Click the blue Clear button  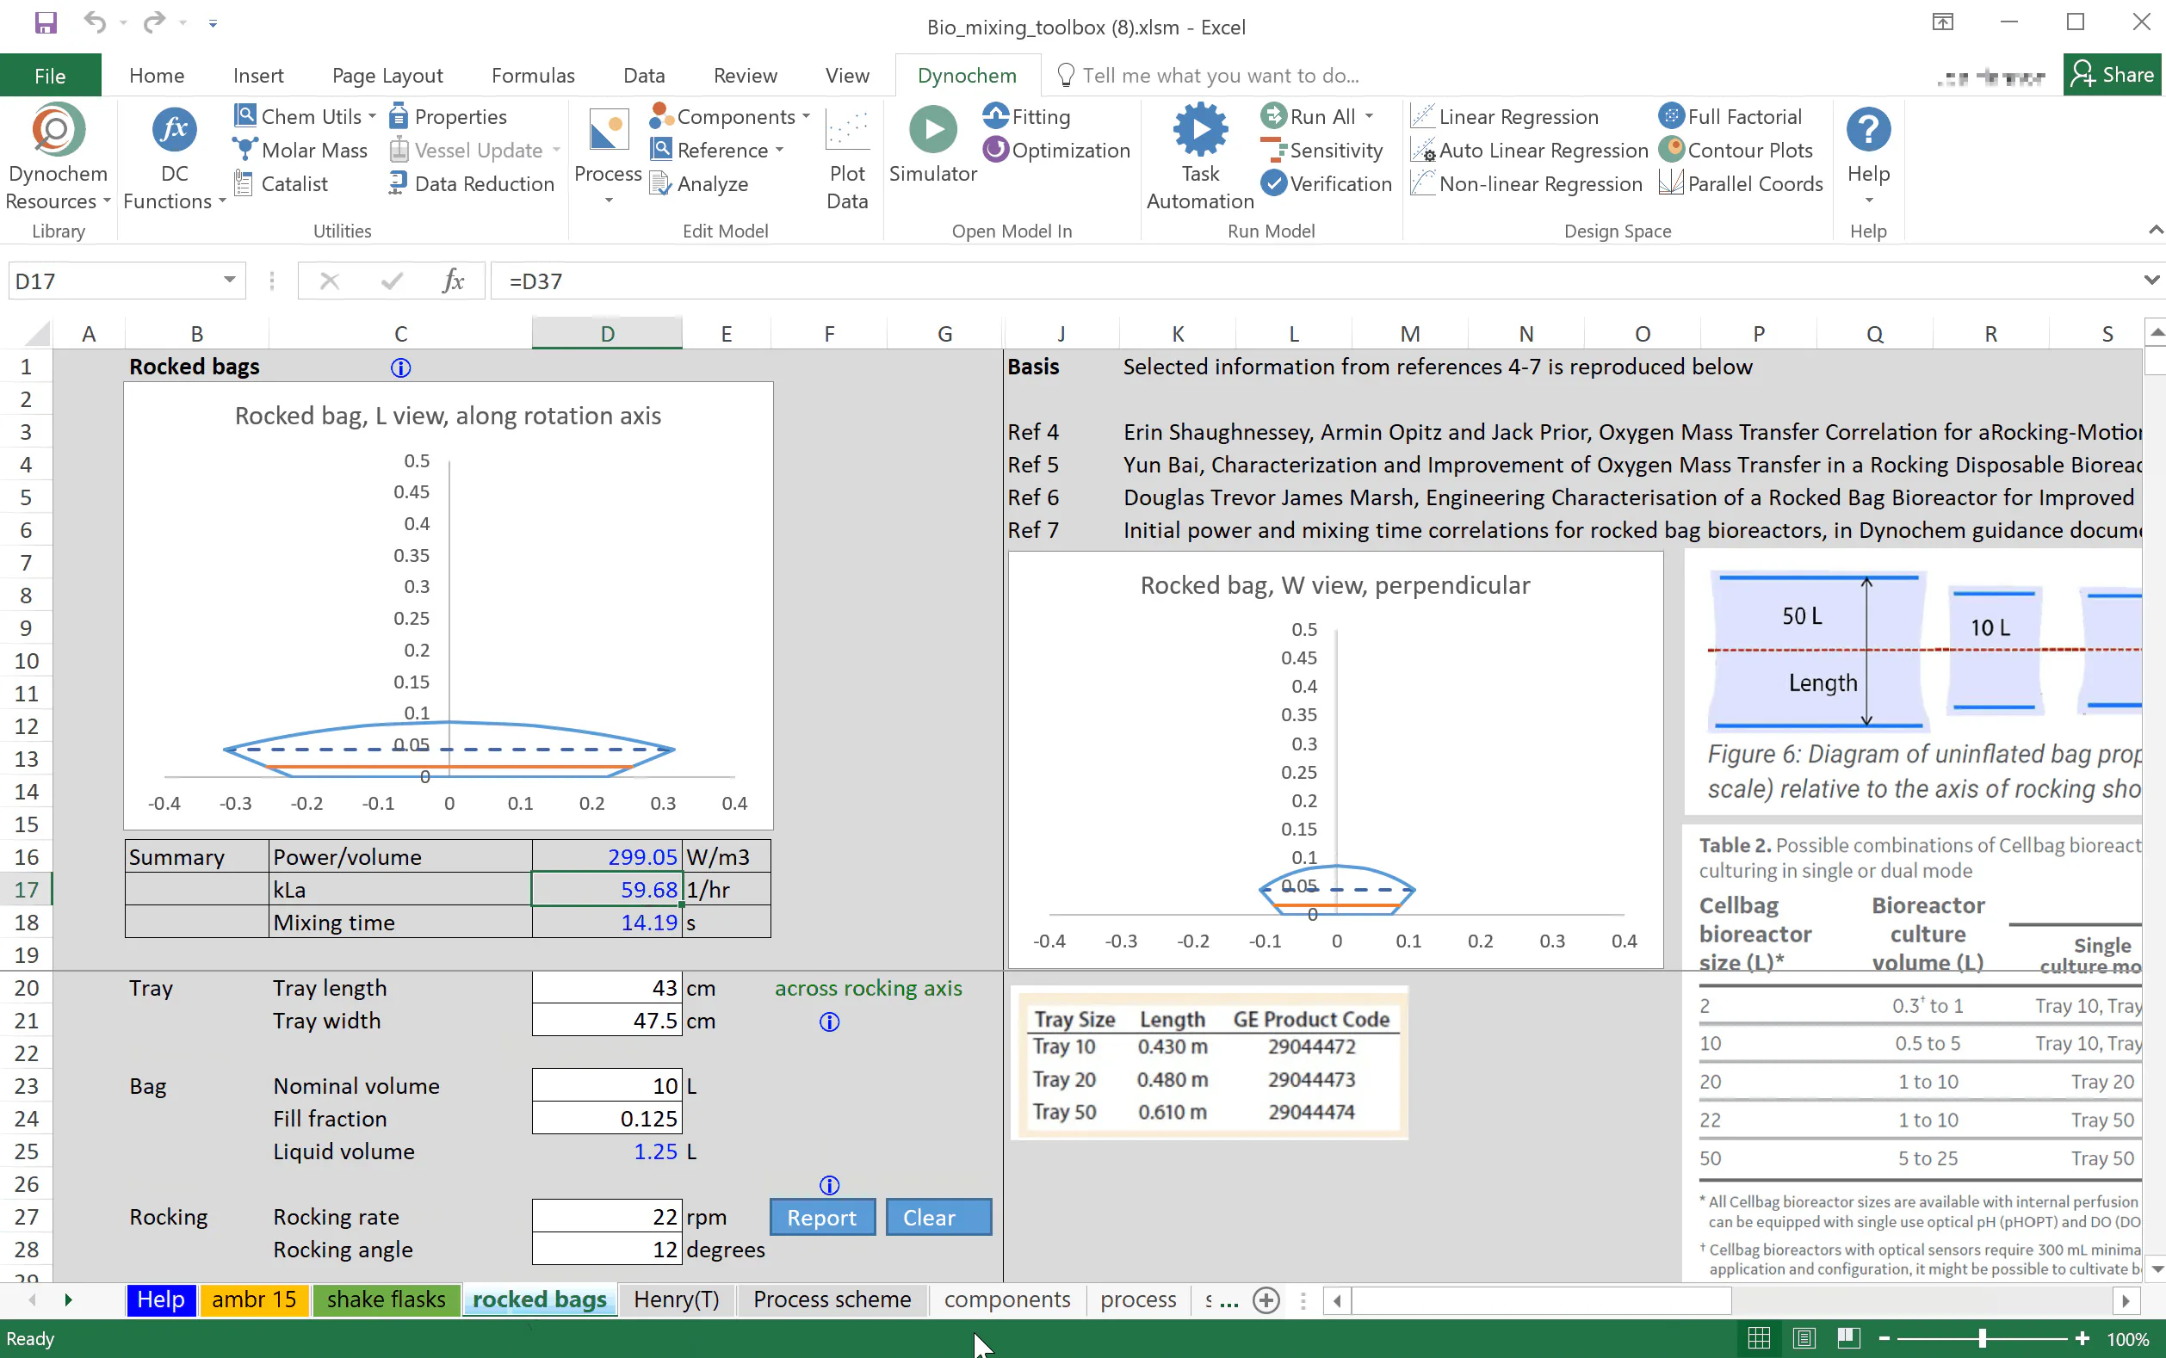point(938,1217)
